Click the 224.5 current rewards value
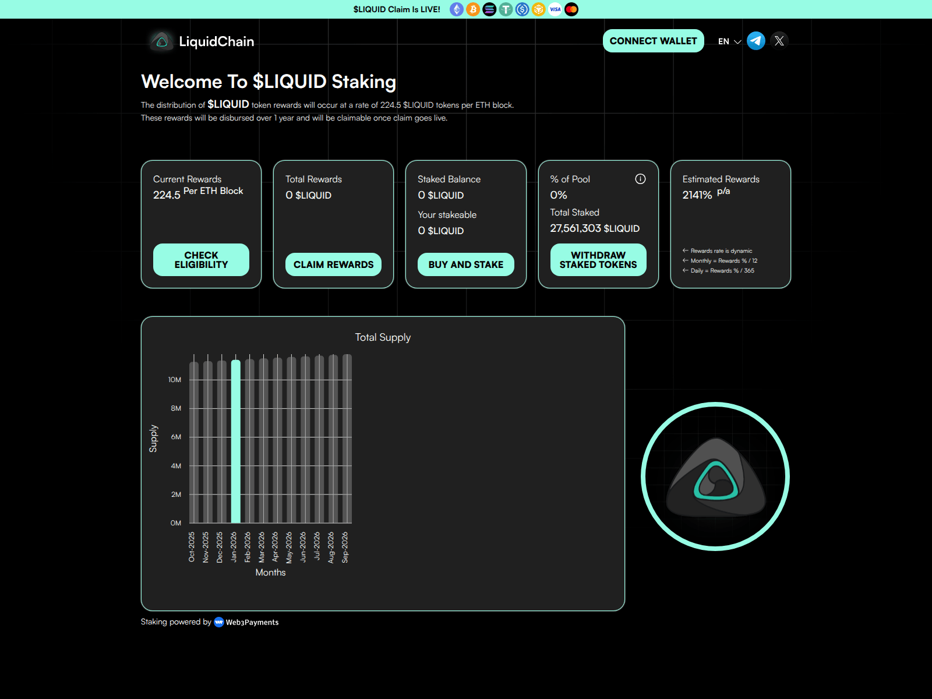The image size is (932, 699). (x=167, y=195)
